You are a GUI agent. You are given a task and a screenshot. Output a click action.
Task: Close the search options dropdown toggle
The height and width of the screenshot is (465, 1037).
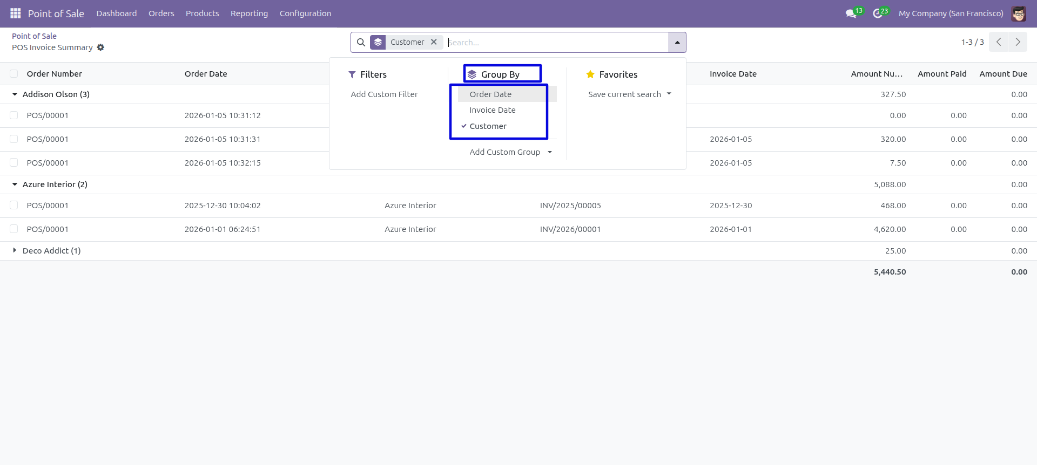click(x=677, y=42)
